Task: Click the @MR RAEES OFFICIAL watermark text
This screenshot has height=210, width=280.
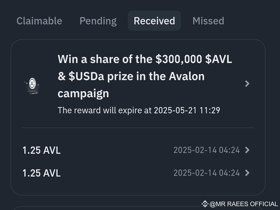Action: [x=244, y=204]
